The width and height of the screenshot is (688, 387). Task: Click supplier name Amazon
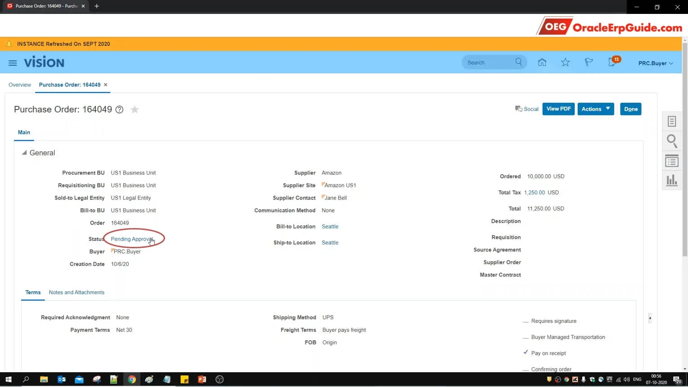coord(331,173)
